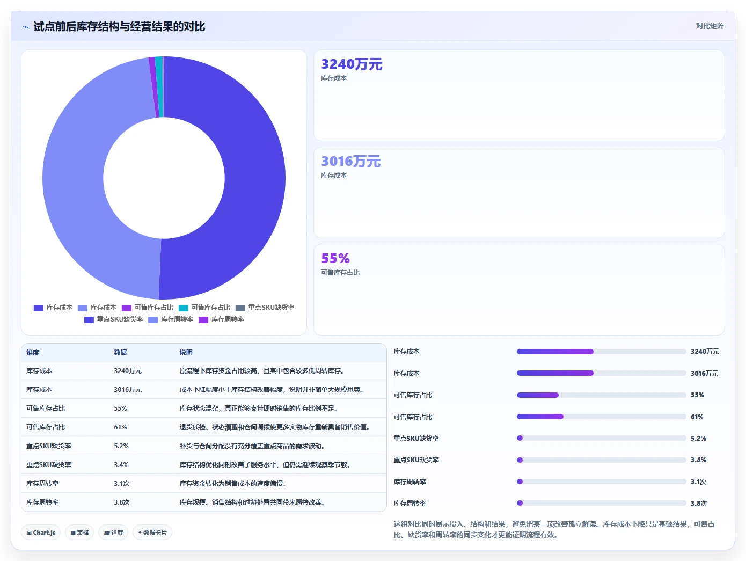The height and width of the screenshot is (561, 746).
Task: Click the description starting 库存规模、销售结构
Action: (252, 502)
